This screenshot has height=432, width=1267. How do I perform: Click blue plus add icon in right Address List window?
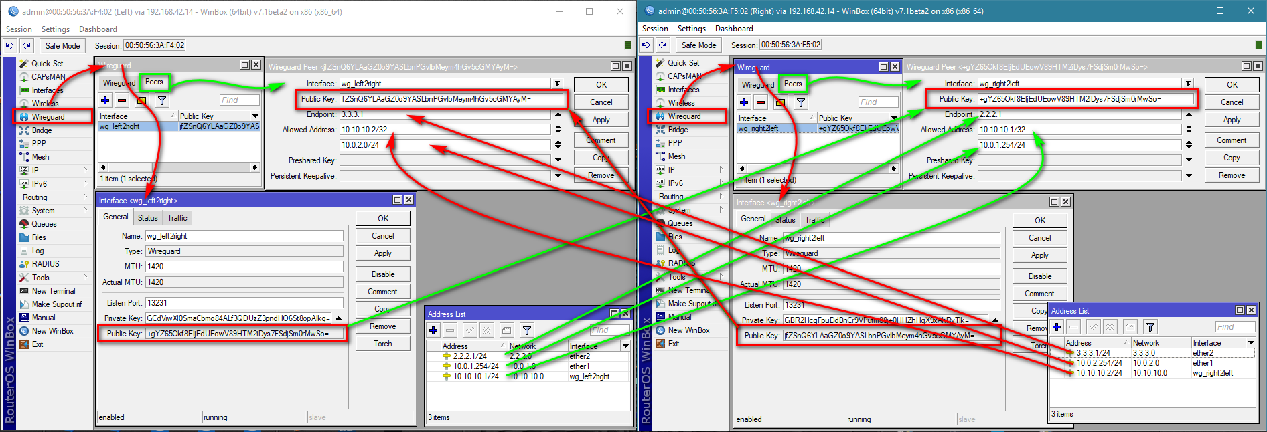1057,327
